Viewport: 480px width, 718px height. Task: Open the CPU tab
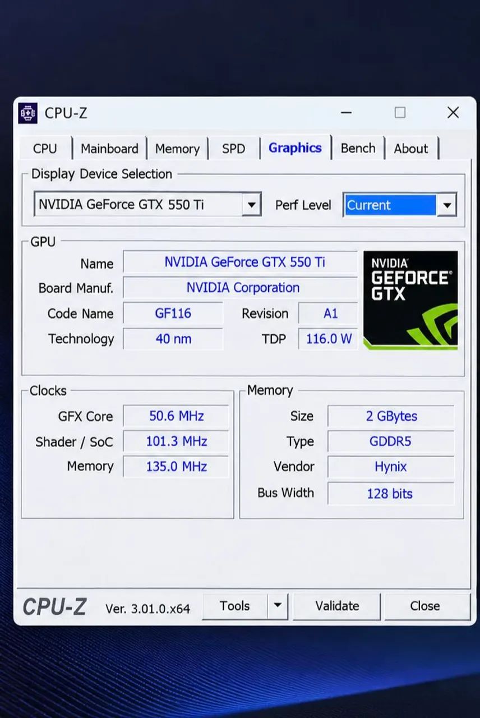click(45, 149)
